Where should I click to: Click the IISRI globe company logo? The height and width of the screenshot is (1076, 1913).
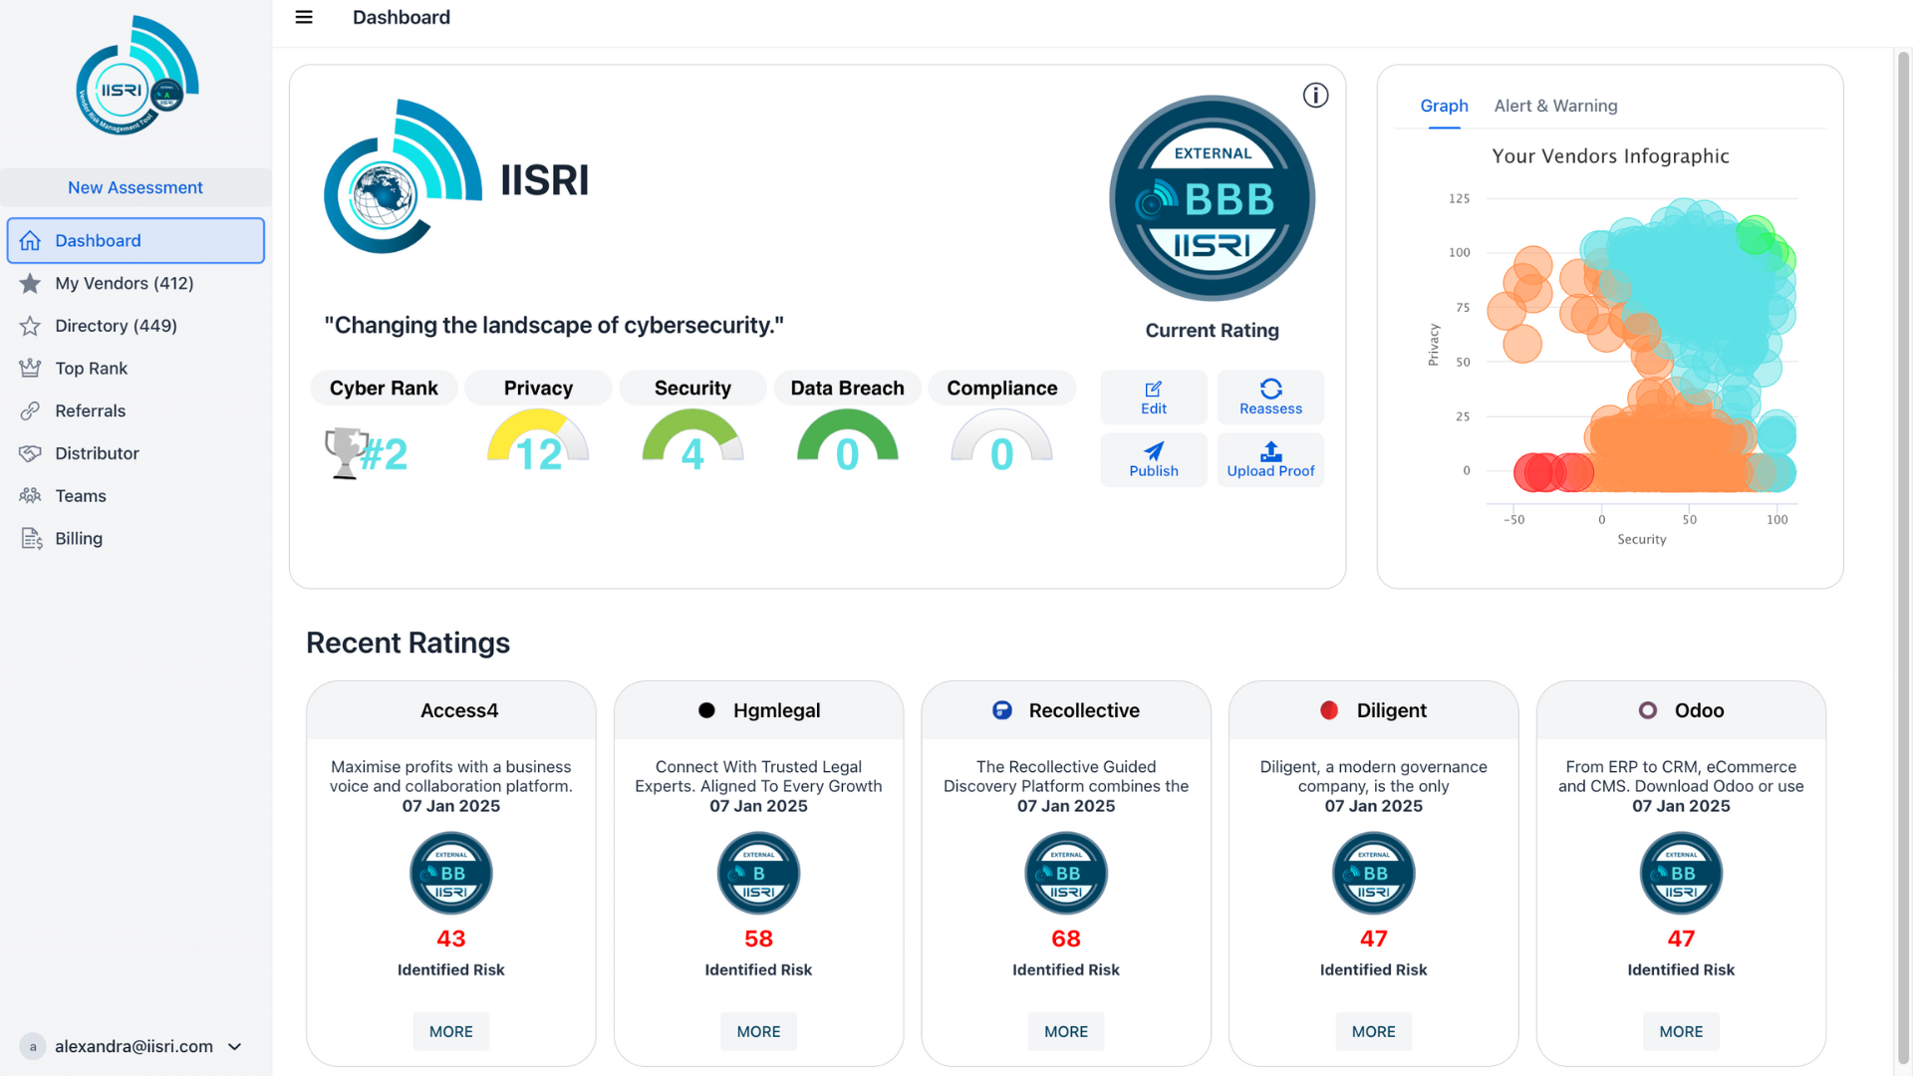click(x=404, y=176)
